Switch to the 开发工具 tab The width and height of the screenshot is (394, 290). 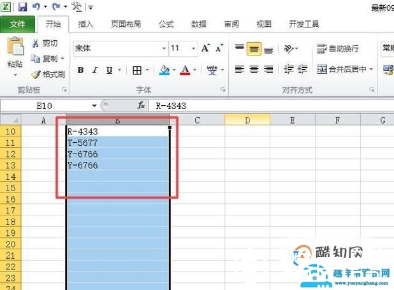pyautogui.click(x=304, y=24)
